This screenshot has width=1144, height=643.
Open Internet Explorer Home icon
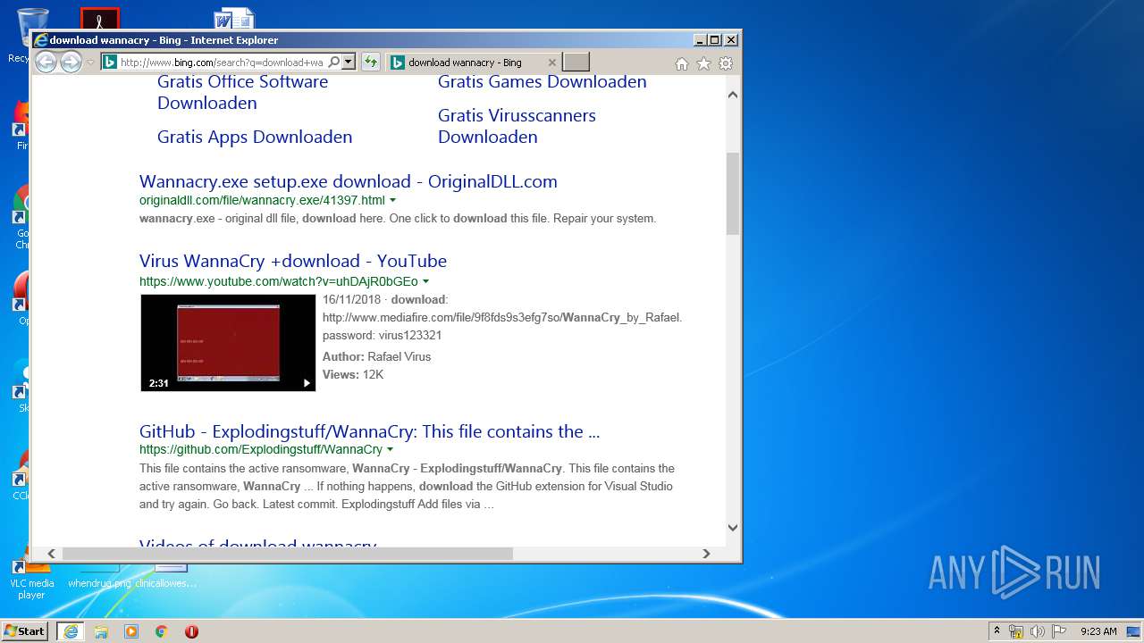pyautogui.click(x=681, y=63)
